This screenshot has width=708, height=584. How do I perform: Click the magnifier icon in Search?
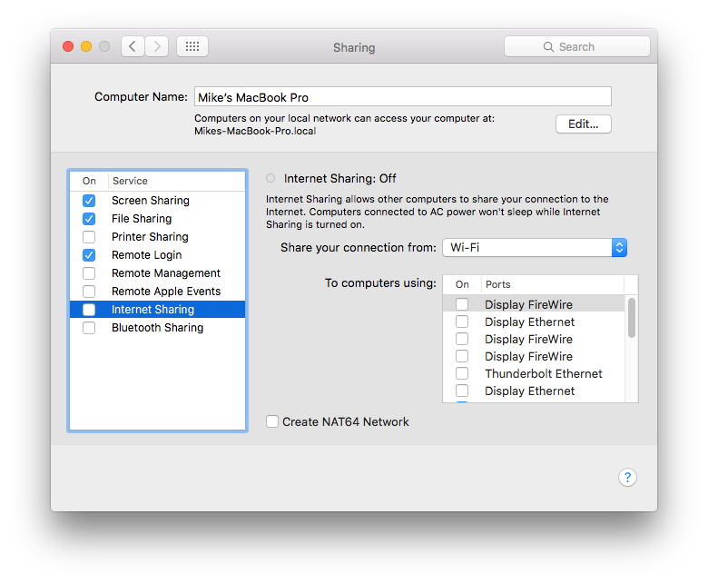[x=548, y=47]
